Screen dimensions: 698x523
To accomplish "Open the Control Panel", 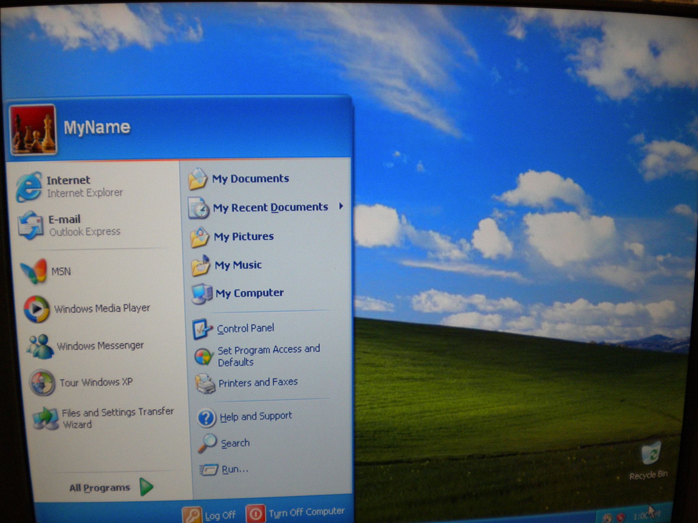I will tap(246, 327).
